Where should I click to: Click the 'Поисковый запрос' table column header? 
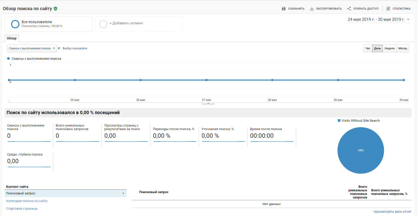coord(154,192)
